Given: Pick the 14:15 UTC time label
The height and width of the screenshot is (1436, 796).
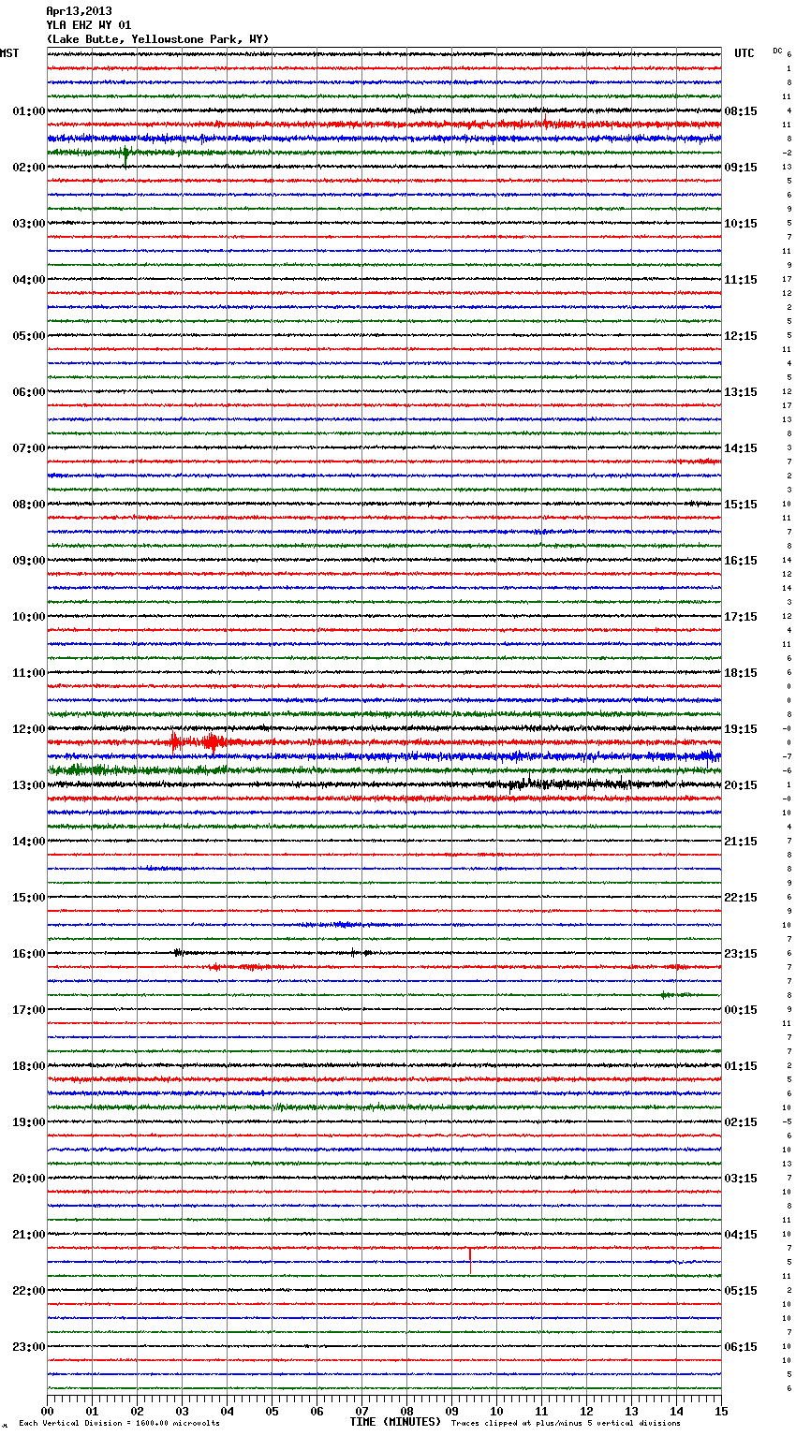Looking at the screenshot, I should point(741,448).
